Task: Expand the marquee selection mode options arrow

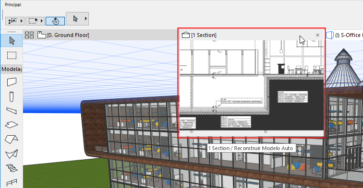Action: 42,21
